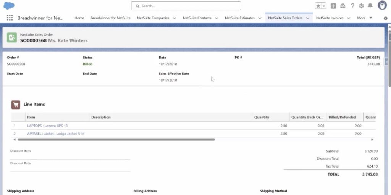This screenshot has width=391, height=195.
Task: Expand the NetSuite Companies tab chevron
Action: 174,18
